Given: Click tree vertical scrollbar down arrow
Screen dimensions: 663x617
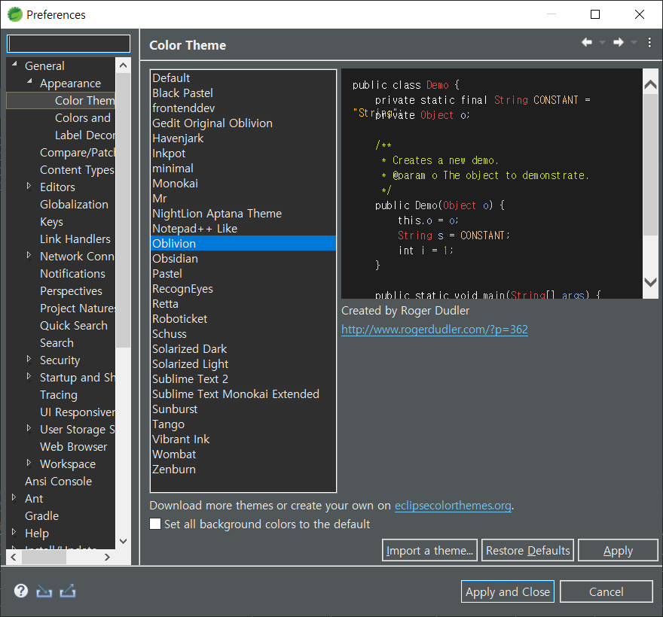Looking at the screenshot, I should pyautogui.click(x=123, y=541).
